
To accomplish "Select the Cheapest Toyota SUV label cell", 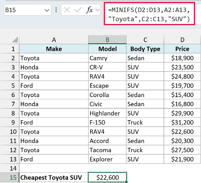I will [54, 177].
